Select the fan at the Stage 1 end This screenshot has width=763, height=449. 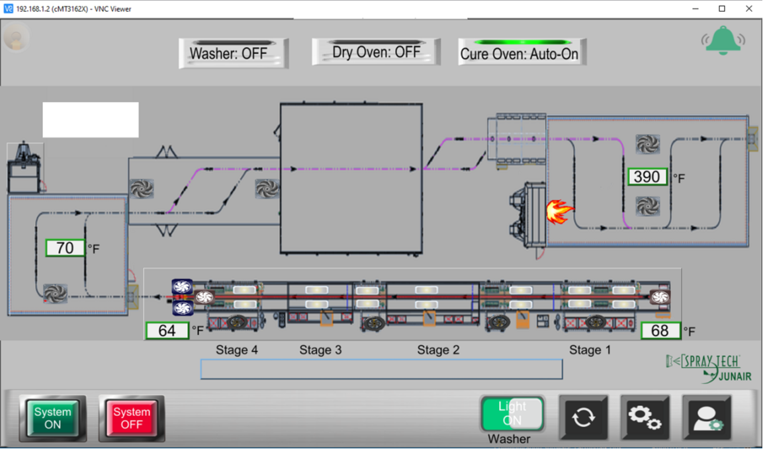[x=659, y=298]
